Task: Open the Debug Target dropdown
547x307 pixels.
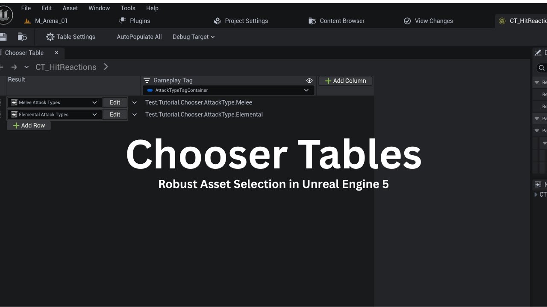Action: click(x=194, y=37)
